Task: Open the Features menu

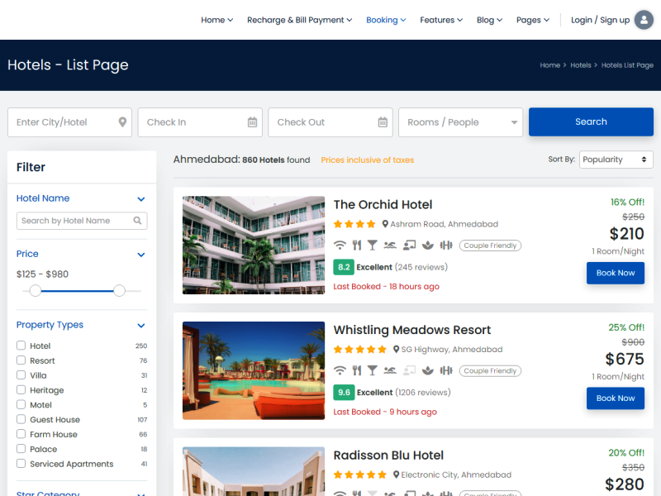Action: [440, 20]
